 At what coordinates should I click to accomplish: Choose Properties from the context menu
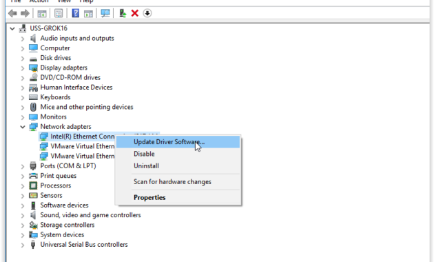point(178,197)
